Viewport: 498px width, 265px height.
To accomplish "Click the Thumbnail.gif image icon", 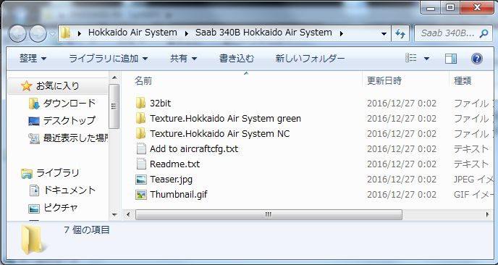I will [140, 195].
